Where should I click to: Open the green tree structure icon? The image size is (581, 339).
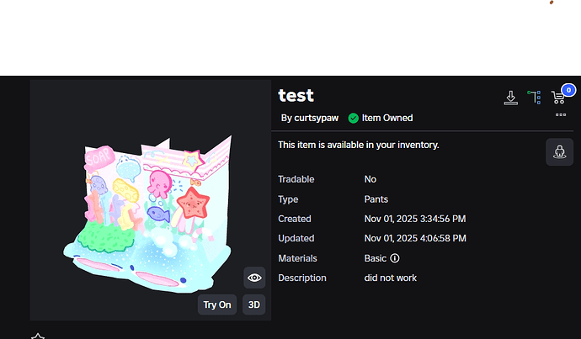tap(534, 98)
